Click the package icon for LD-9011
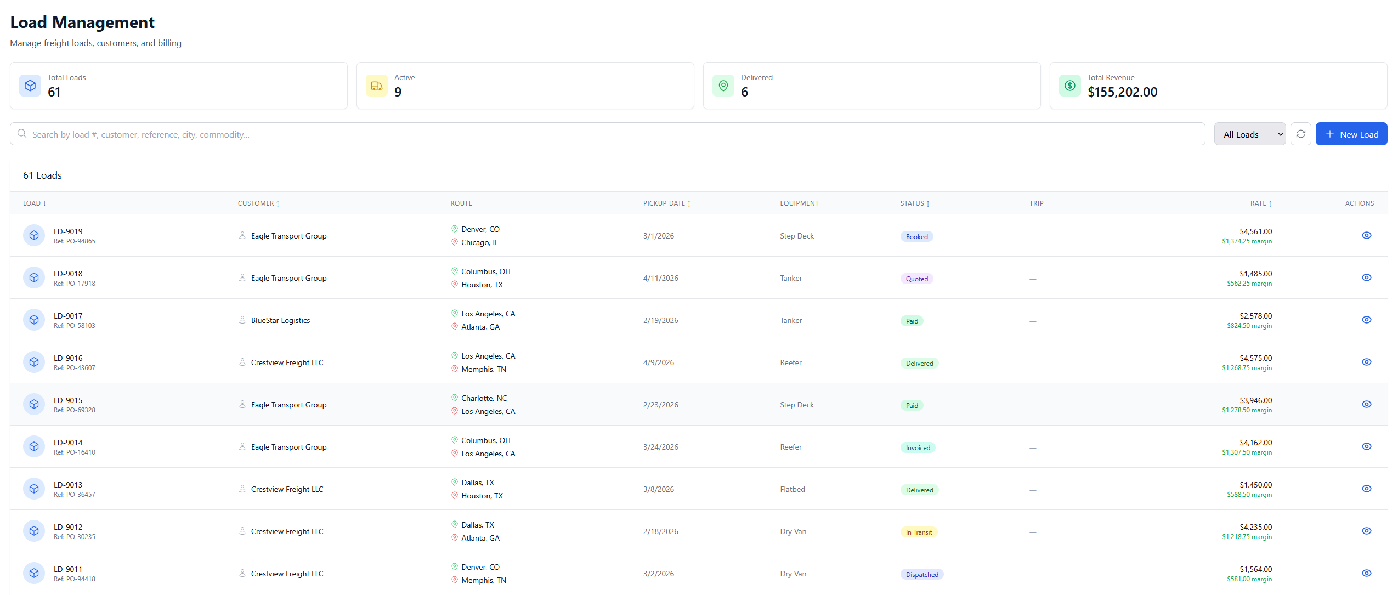The height and width of the screenshot is (595, 1398). coord(34,573)
